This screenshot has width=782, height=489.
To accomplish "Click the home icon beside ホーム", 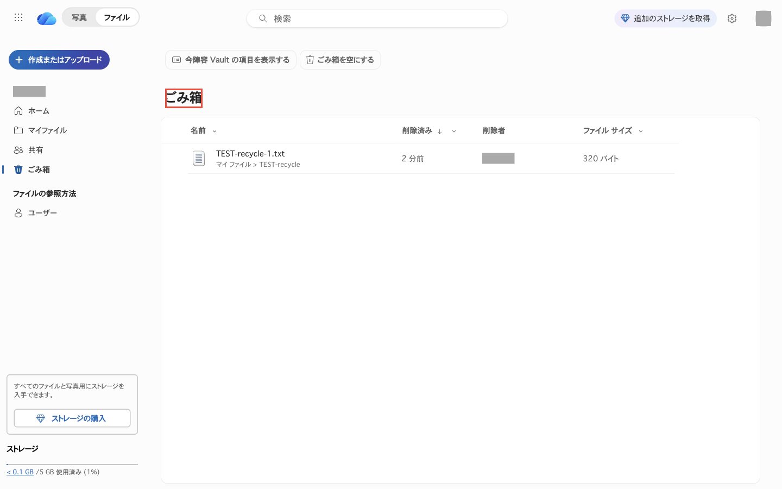I will point(18,111).
